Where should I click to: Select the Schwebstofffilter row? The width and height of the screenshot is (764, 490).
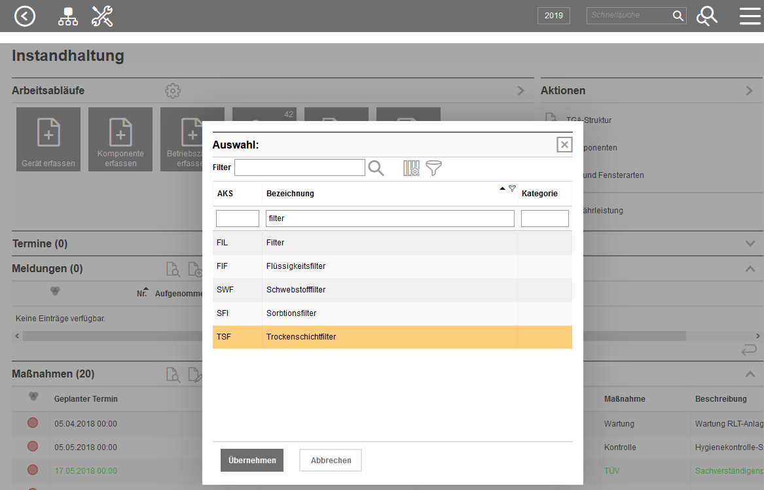(392, 290)
